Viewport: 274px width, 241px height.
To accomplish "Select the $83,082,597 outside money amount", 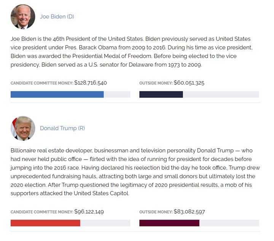I will point(189,212).
